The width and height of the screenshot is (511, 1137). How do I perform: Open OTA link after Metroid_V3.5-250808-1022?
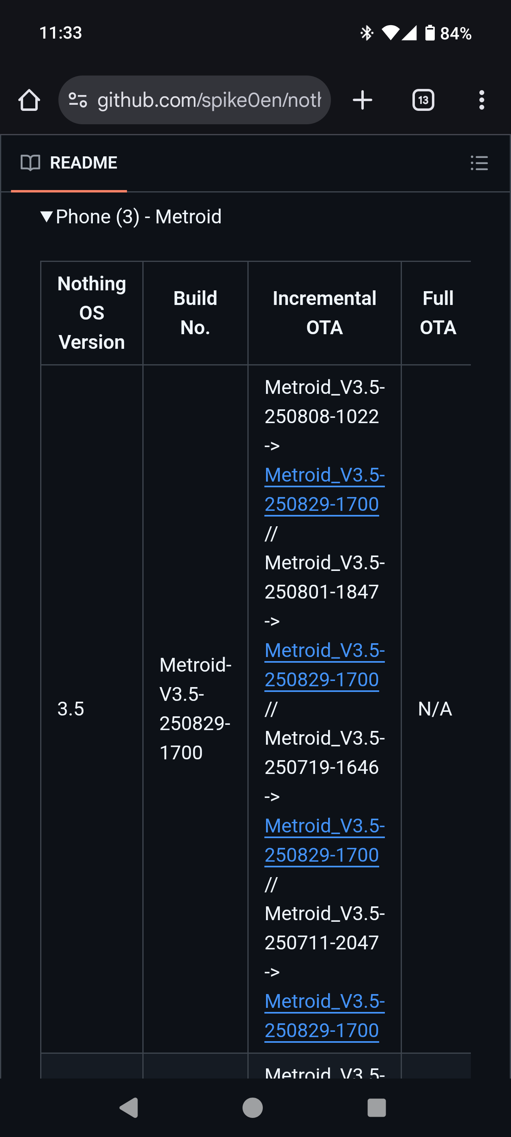(324, 489)
